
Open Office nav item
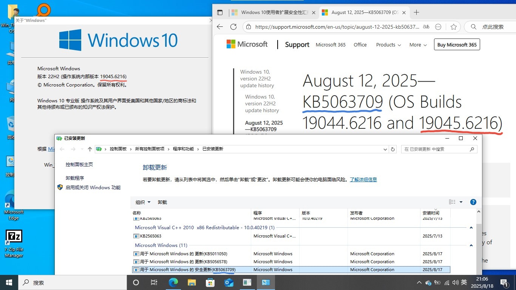click(360, 45)
